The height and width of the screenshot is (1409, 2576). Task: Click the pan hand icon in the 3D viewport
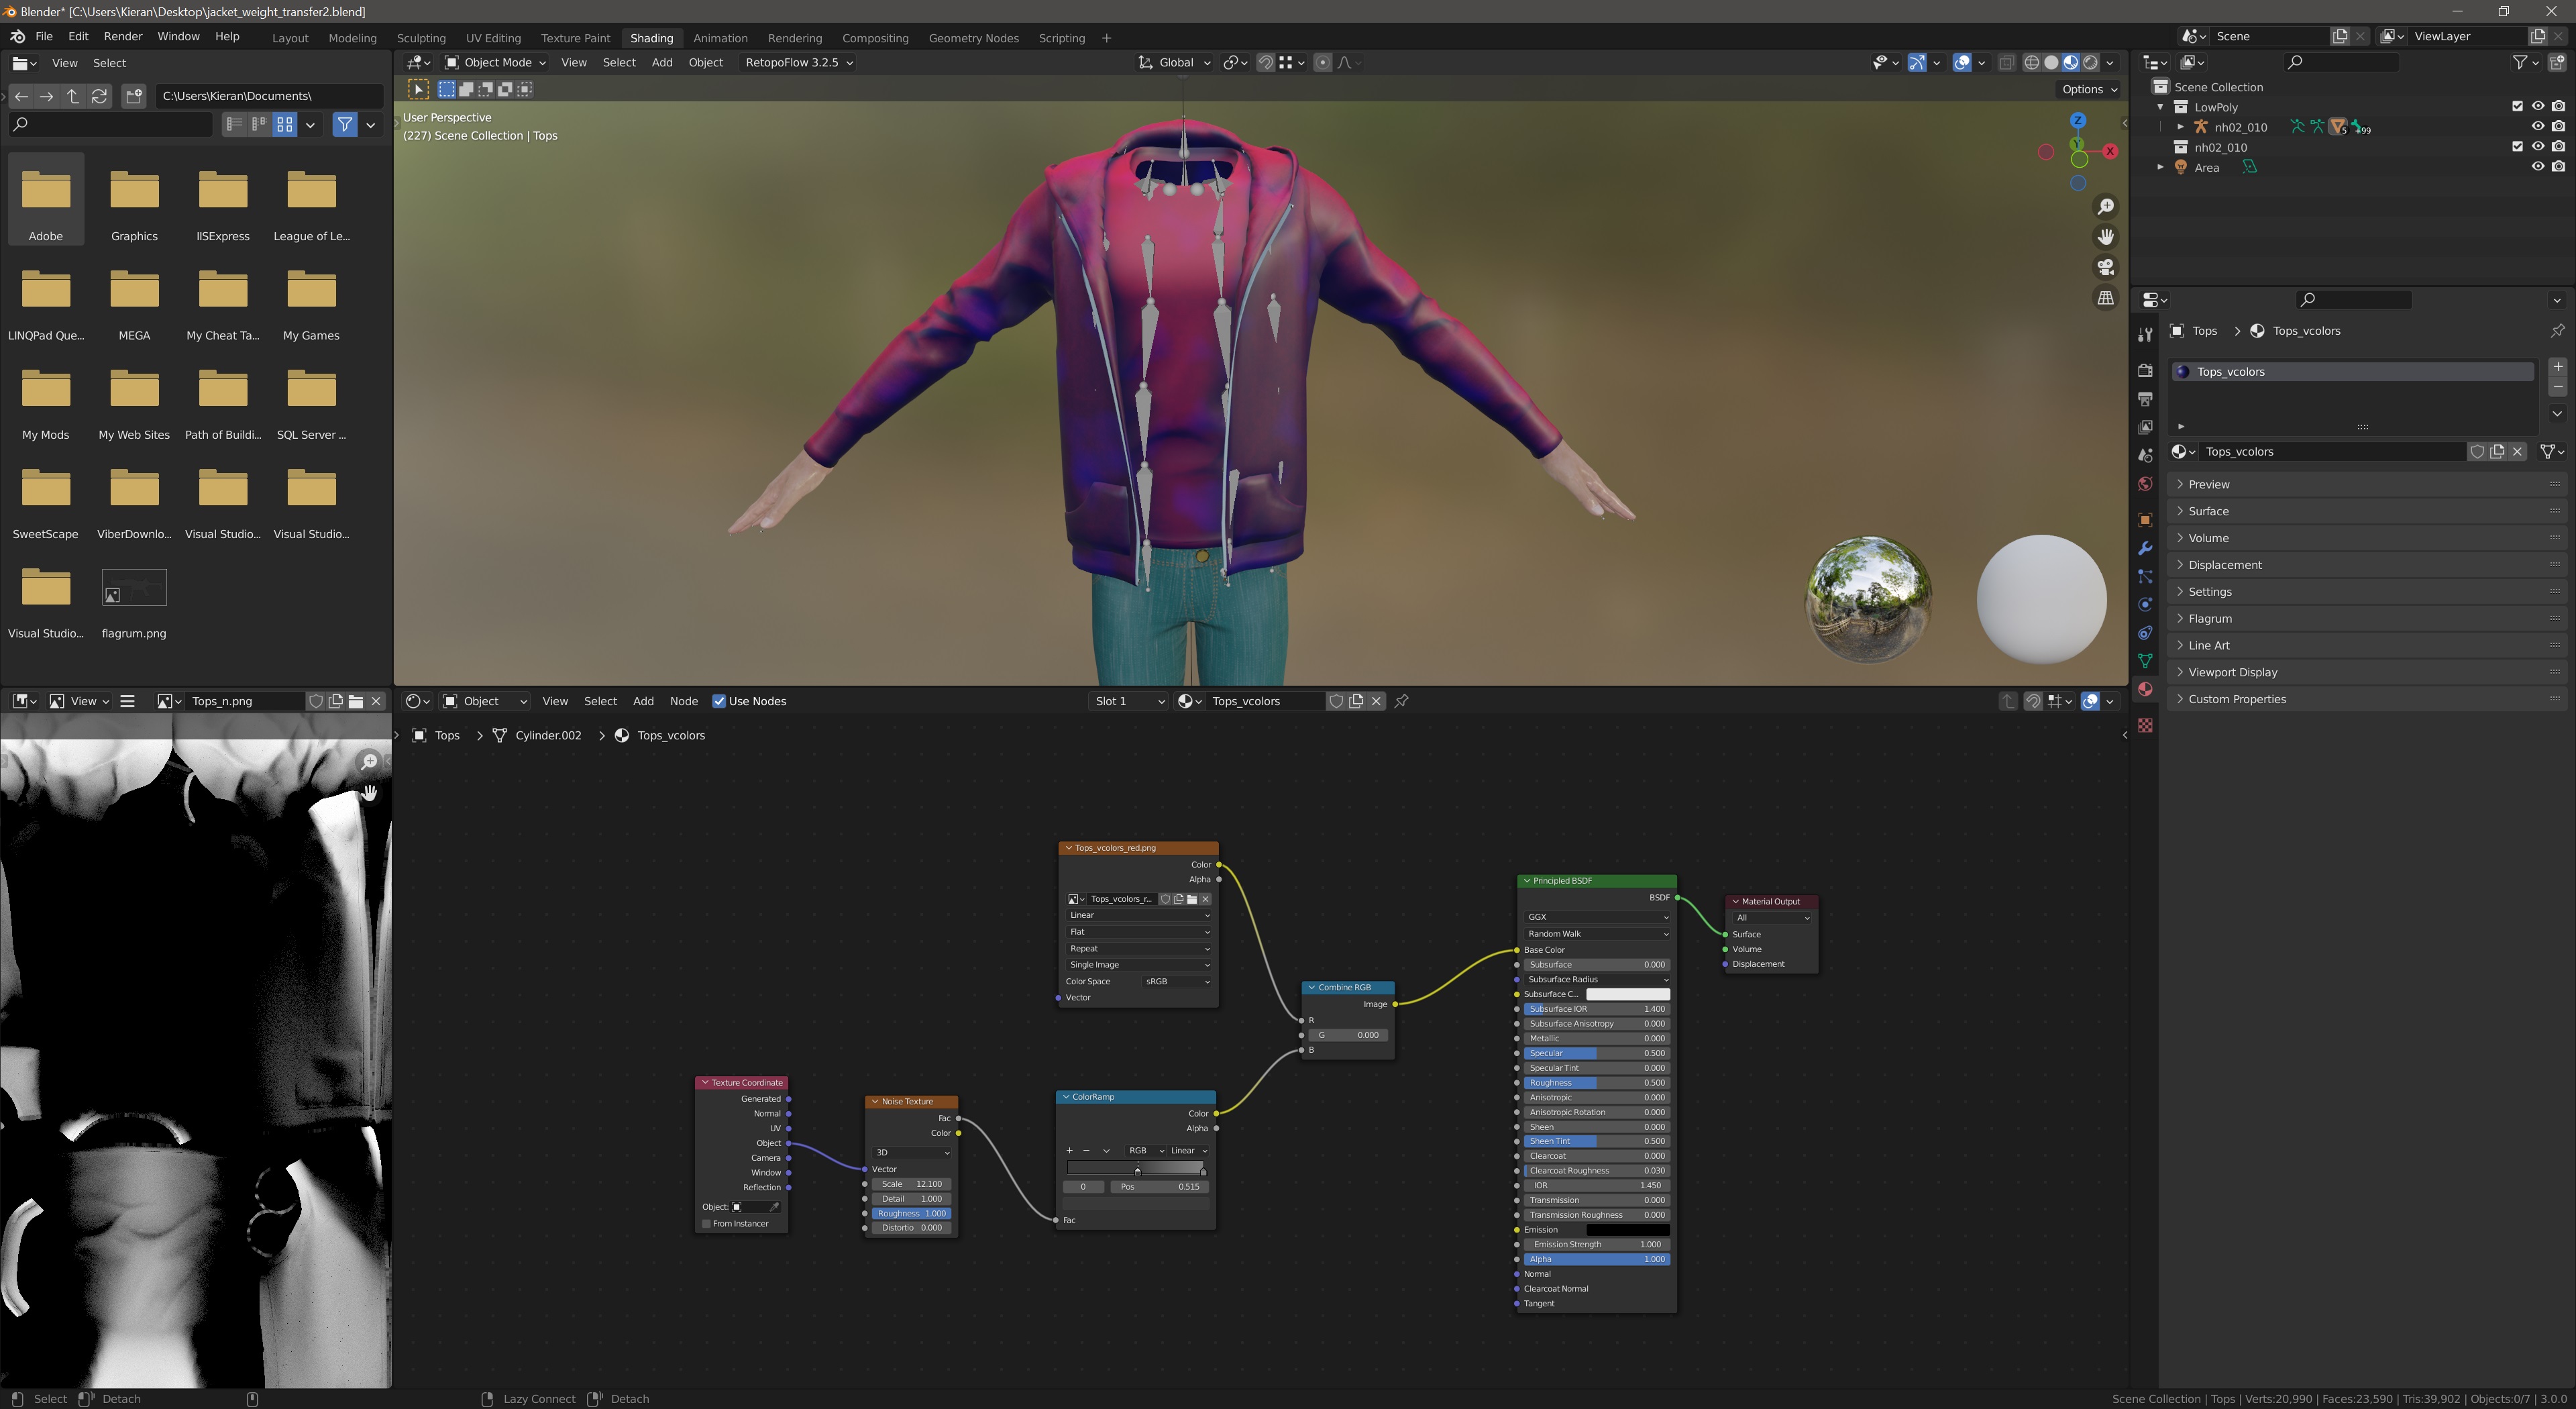pyautogui.click(x=2105, y=237)
